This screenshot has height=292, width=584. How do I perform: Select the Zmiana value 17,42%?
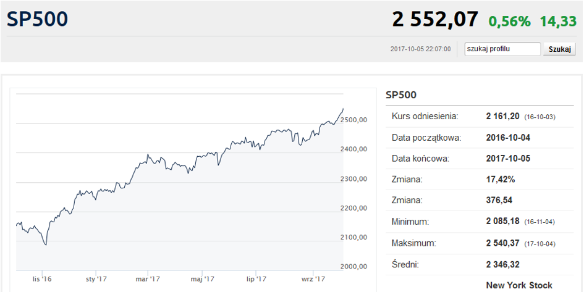[x=501, y=179]
